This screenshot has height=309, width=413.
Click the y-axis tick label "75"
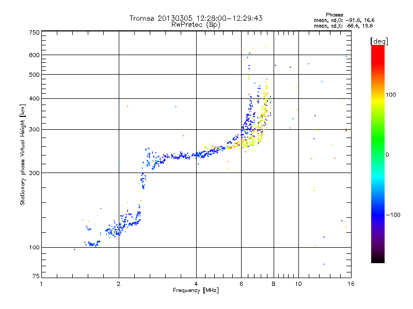tap(36, 276)
